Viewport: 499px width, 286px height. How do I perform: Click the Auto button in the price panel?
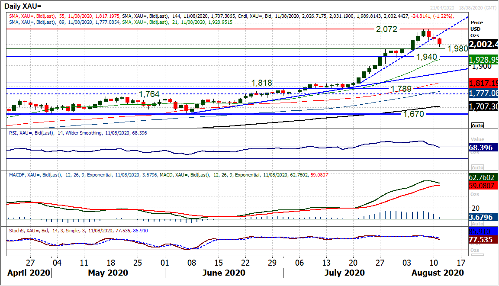point(477,125)
